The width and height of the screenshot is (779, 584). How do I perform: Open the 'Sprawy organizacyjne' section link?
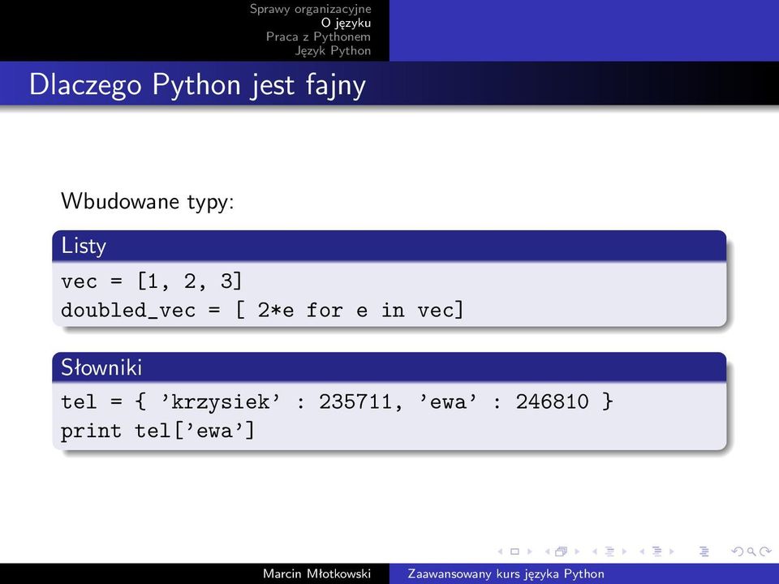coord(311,9)
